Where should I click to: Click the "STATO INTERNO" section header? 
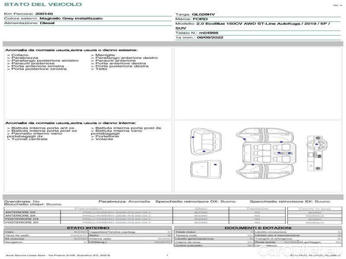(88, 228)
